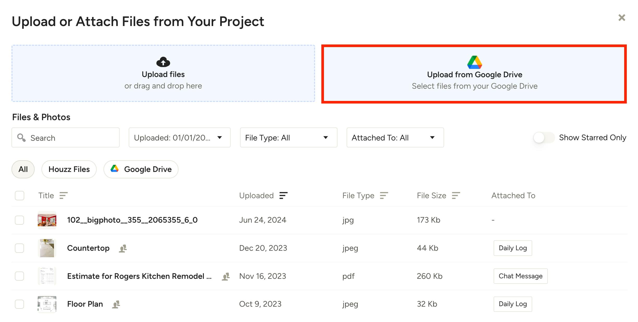Sort by Uploaded date icon
The width and height of the screenshot is (638, 322).
[x=283, y=196]
